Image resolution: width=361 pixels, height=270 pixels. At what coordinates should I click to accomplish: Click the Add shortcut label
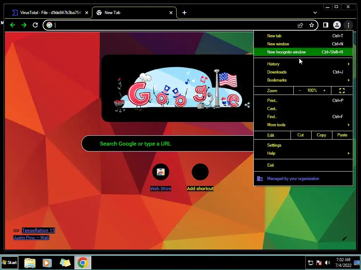[200, 189]
